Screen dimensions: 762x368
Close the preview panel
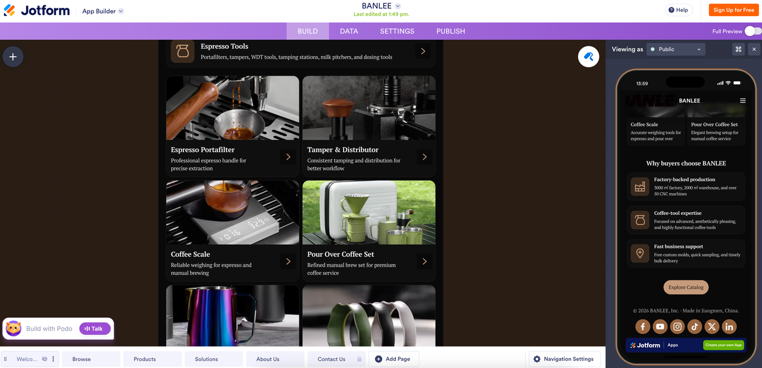pos(754,49)
